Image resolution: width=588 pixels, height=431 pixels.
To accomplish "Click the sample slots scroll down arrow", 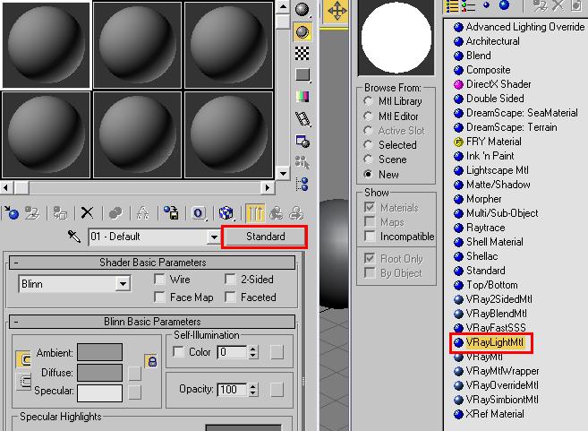I will coord(283,174).
